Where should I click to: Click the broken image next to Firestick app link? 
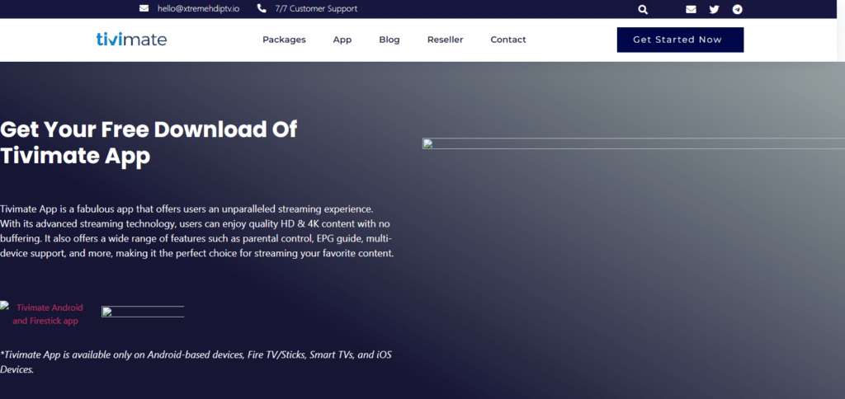point(143,312)
